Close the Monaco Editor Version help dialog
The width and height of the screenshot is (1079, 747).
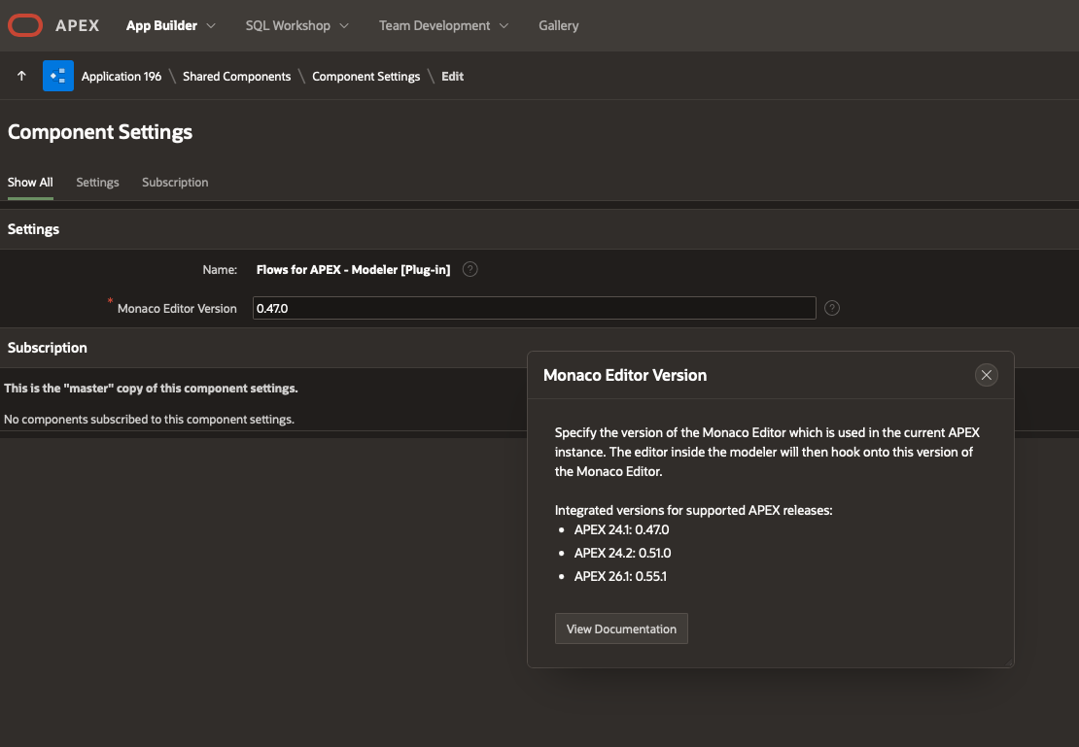986,375
